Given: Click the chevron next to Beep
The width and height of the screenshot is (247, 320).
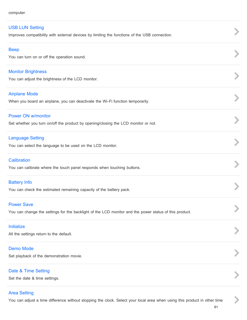Looking at the screenshot, I should [x=237, y=54].
